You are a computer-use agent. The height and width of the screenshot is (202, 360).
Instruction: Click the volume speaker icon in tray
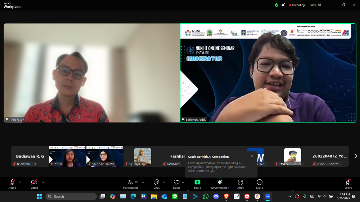point(325,196)
